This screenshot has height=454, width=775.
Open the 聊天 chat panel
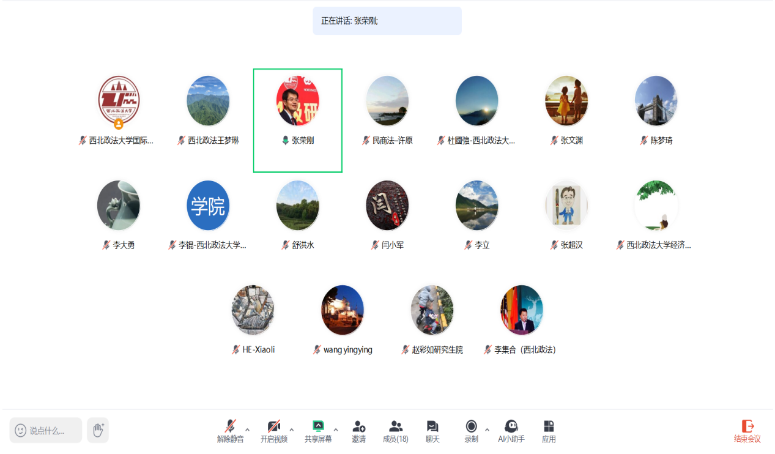click(432, 427)
